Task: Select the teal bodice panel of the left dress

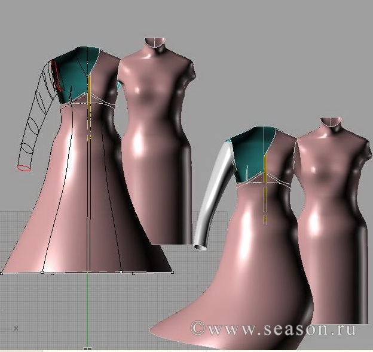Action: click(76, 76)
